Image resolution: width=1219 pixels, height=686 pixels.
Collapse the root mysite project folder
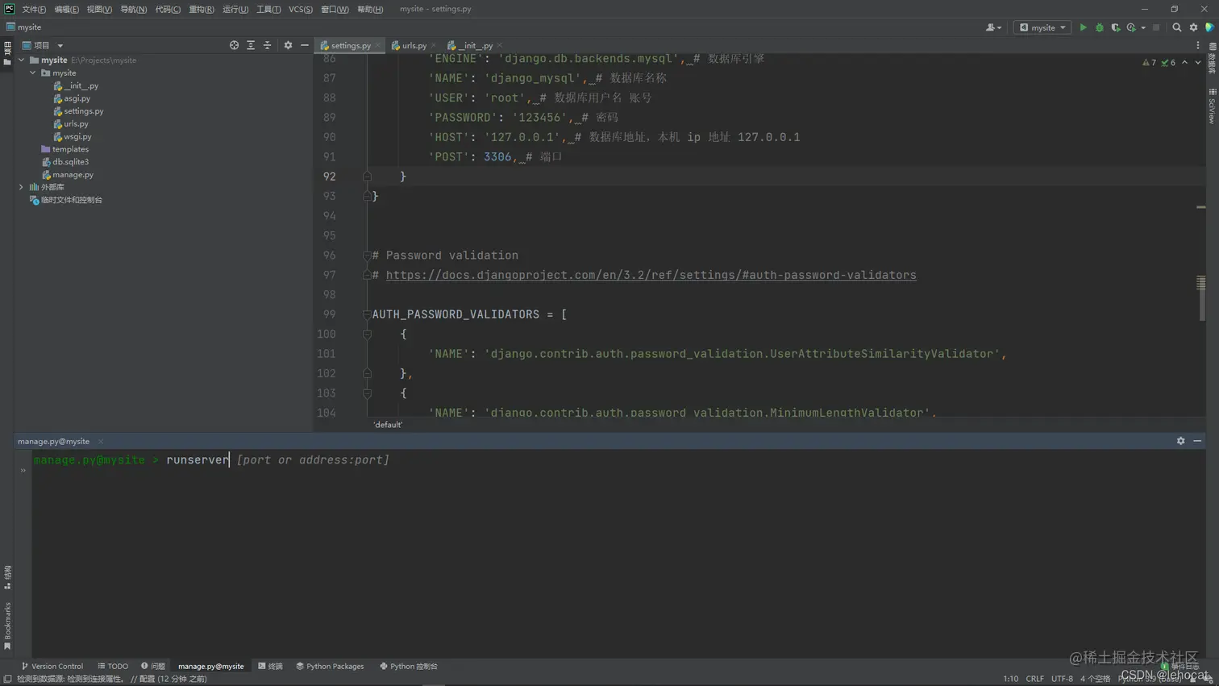click(22, 60)
